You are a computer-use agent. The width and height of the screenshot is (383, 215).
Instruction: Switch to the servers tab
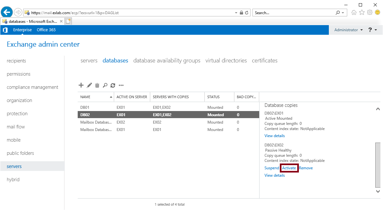point(89,61)
